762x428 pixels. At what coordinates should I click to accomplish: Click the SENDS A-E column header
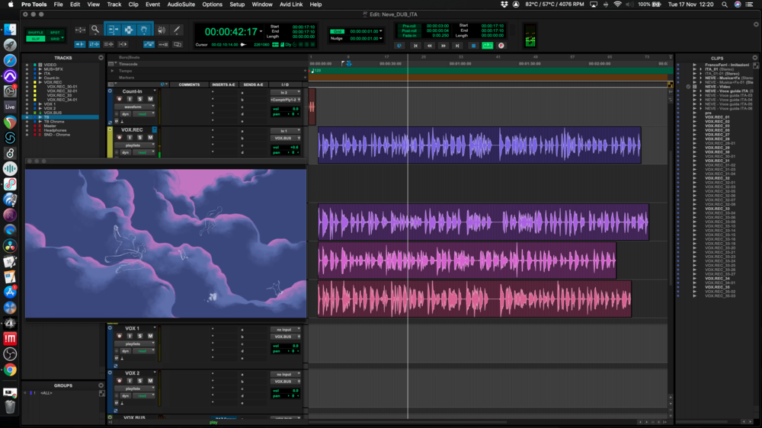point(253,85)
